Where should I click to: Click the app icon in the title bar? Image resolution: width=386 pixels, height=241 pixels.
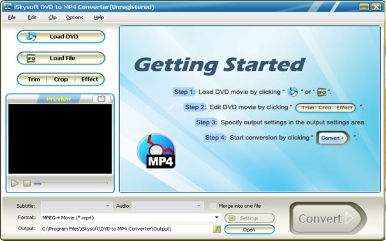coord(8,7)
